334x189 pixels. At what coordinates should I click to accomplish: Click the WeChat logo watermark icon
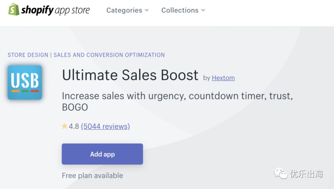280,174
